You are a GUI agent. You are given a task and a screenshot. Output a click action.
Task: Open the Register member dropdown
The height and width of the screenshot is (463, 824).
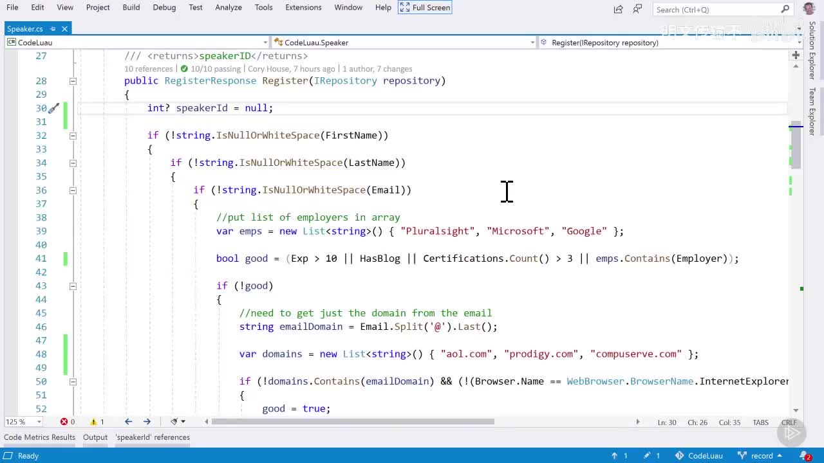coord(669,42)
